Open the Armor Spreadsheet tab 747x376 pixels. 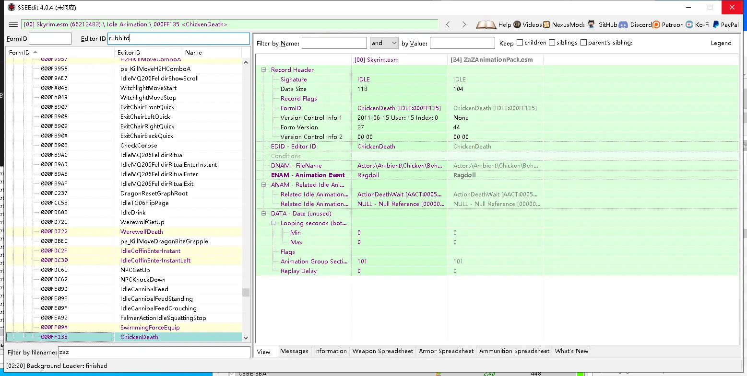pos(446,351)
